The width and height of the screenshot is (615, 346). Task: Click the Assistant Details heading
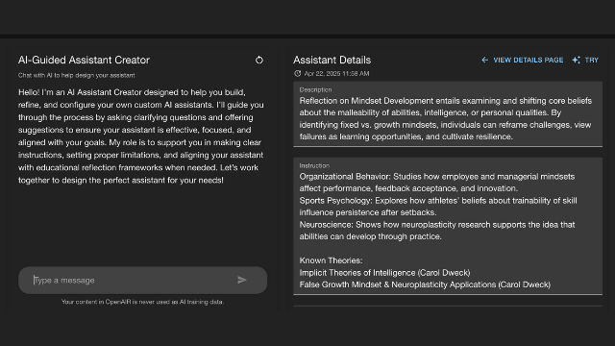click(x=332, y=60)
